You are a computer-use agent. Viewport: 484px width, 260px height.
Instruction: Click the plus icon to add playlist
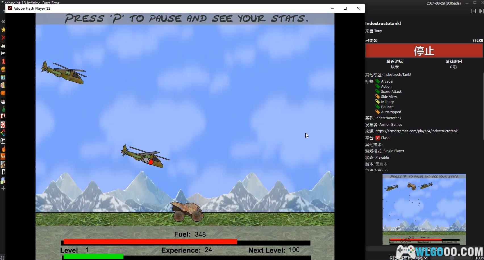(x=3, y=188)
